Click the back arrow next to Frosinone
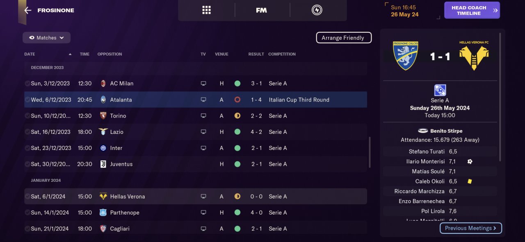The image size is (525, 242). coord(28,11)
